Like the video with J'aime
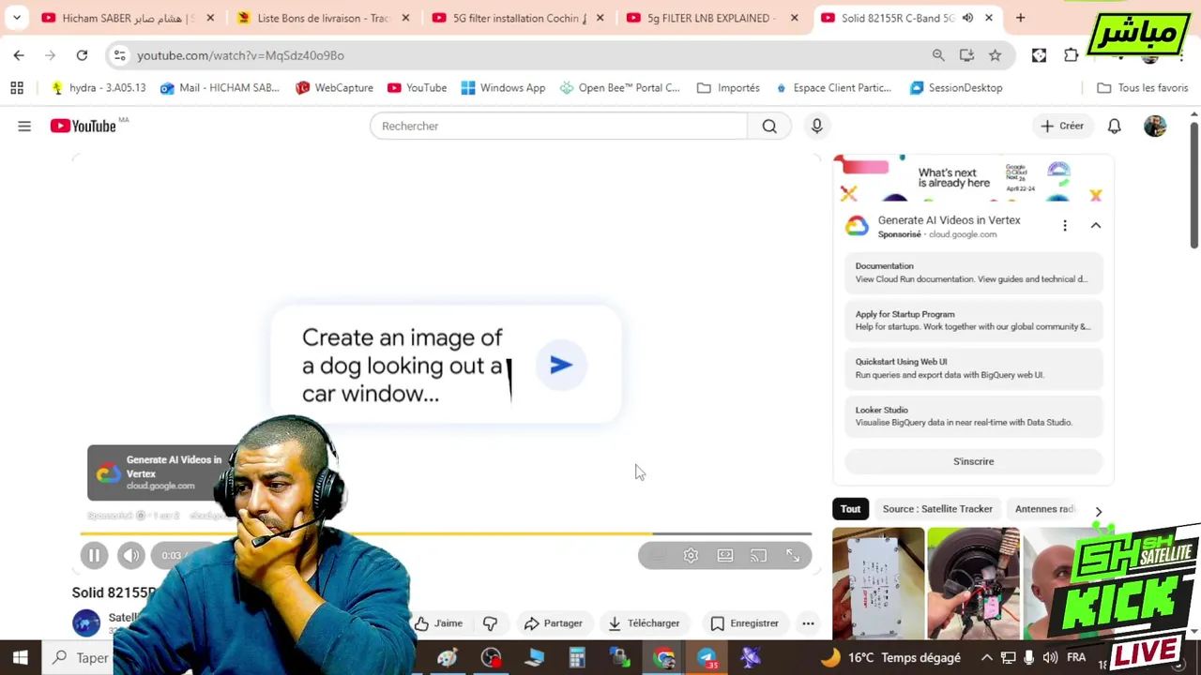1201x675 pixels. pyautogui.click(x=439, y=622)
